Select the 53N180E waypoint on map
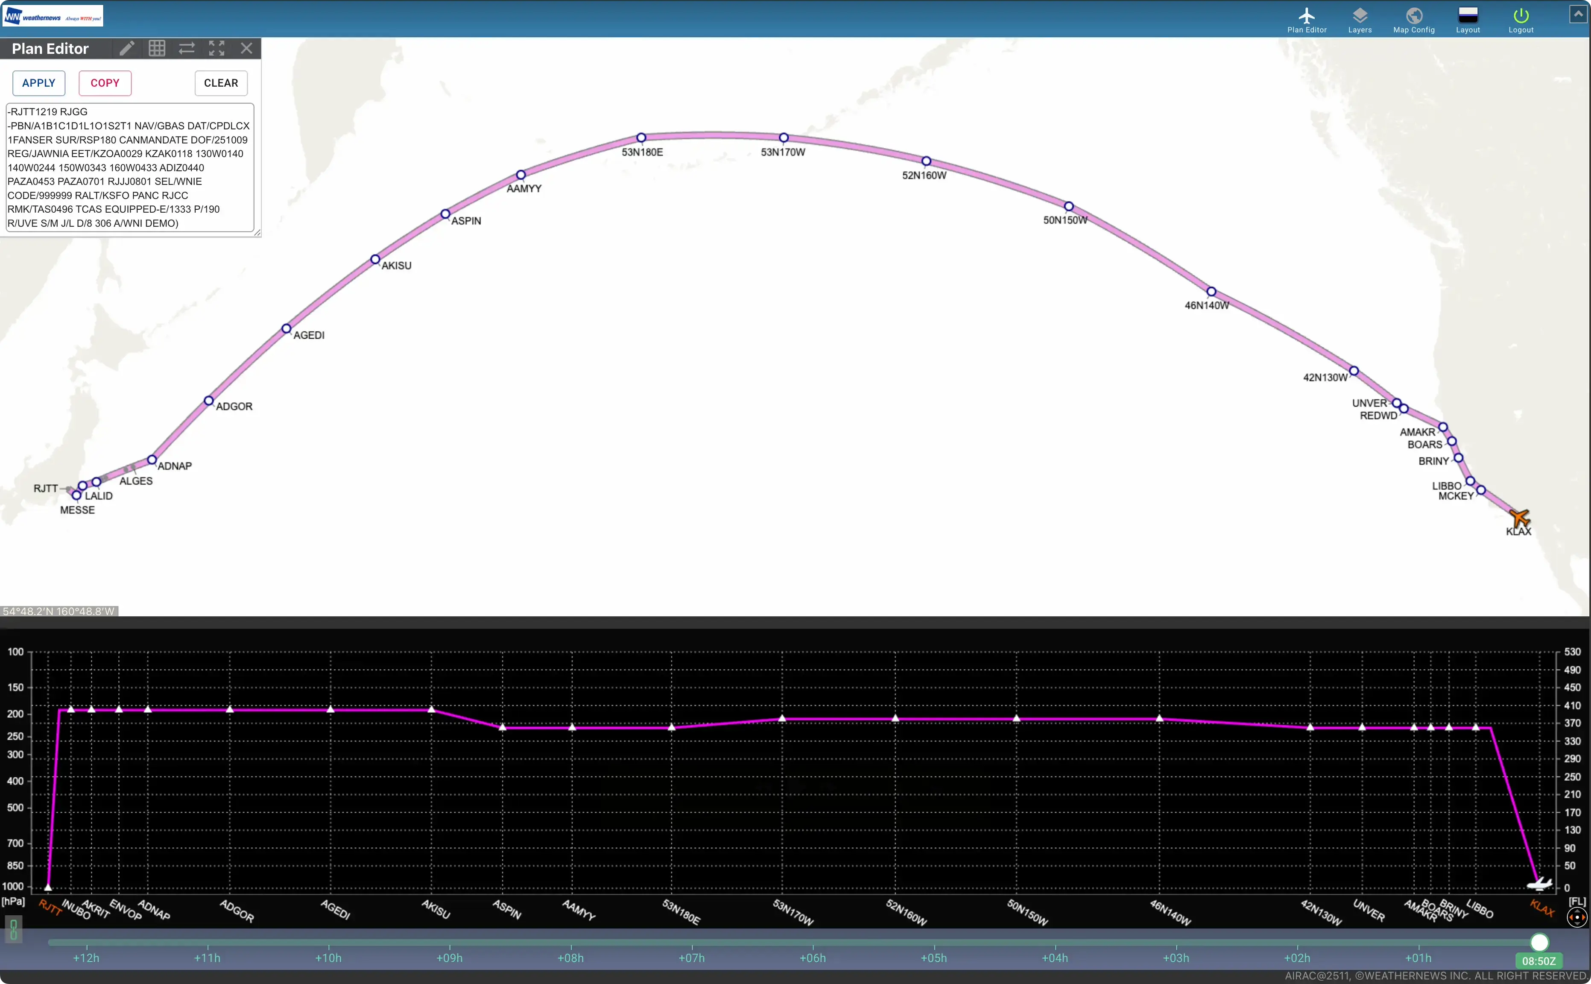1591x984 pixels. [x=641, y=138]
